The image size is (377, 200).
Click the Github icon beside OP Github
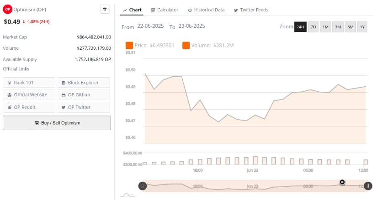(x=64, y=95)
